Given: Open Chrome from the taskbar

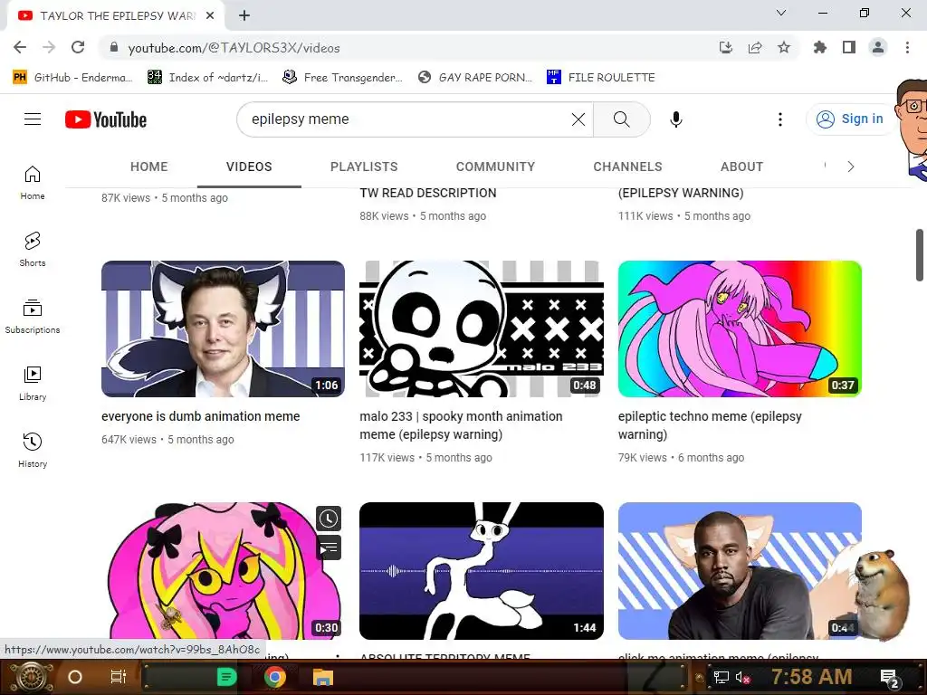Looking at the screenshot, I should tap(275, 677).
